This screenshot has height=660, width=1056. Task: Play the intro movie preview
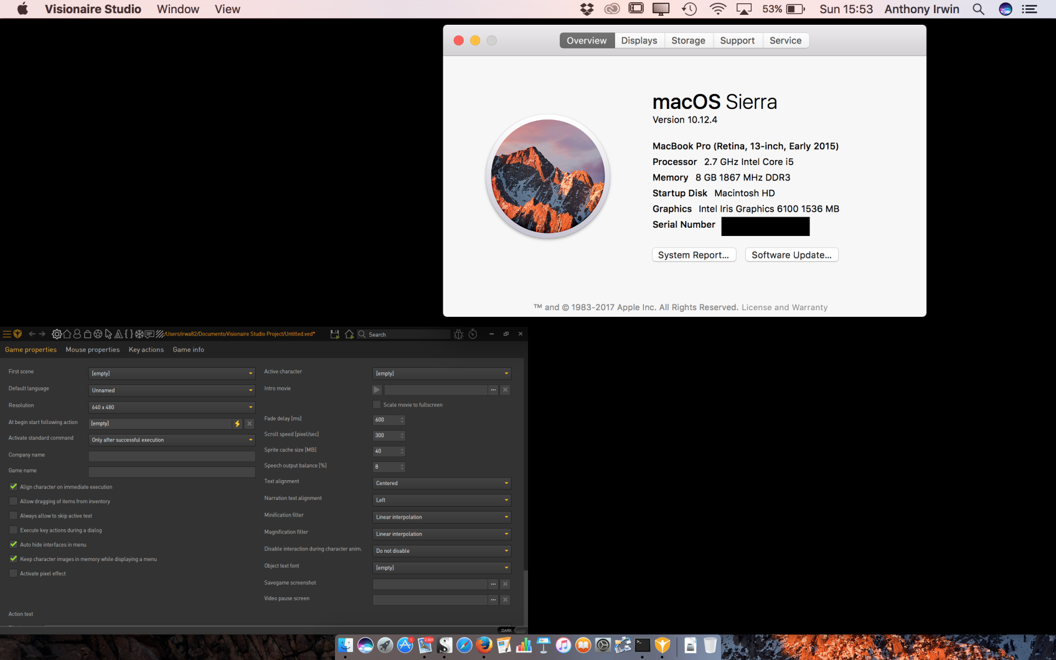[377, 390]
